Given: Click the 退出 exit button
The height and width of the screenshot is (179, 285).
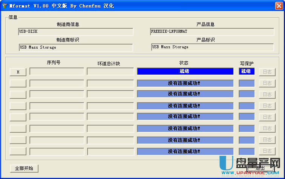Looking at the screenshot, I should 260,168.
